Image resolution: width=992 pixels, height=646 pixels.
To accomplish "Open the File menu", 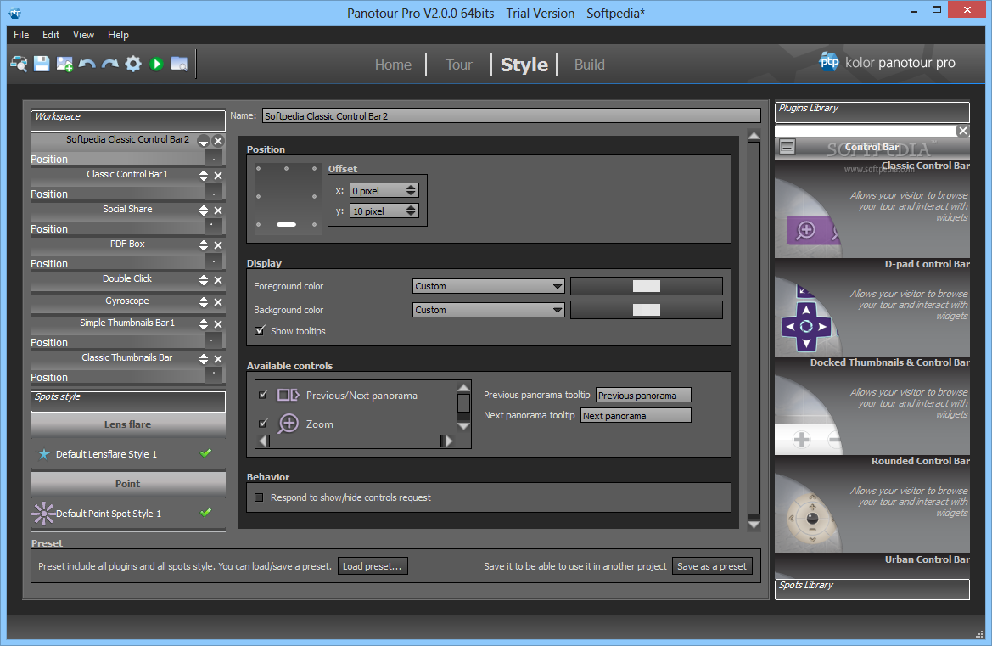I will point(21,35).
